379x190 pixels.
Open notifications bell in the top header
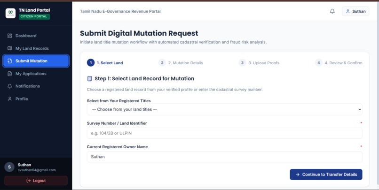coord(332,11)
